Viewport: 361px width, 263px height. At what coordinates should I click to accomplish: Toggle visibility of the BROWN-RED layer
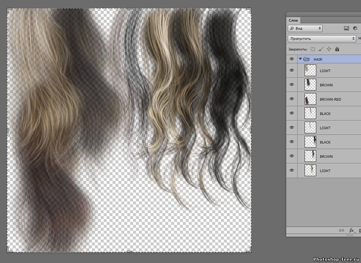tap(292, 99)
